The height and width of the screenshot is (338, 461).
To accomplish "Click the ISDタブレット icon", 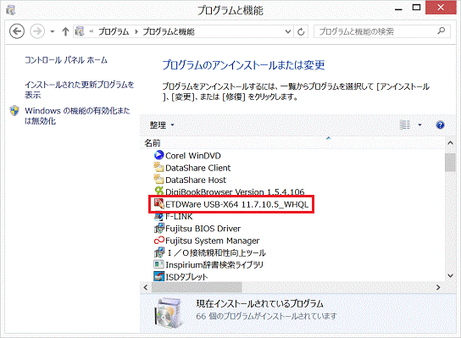I will tap(158, 276).
